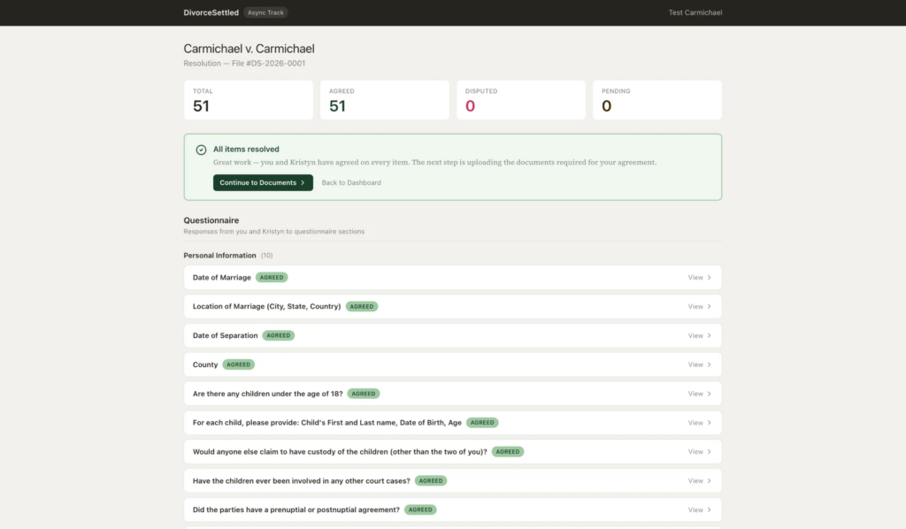Click Agreed badge beside Location of Marriage
This screenshot has height=529, width=906.
pos(362,307)
